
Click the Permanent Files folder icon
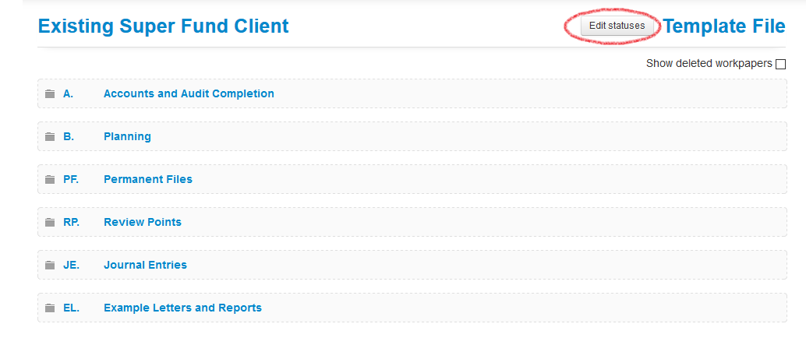click(49, 179)
